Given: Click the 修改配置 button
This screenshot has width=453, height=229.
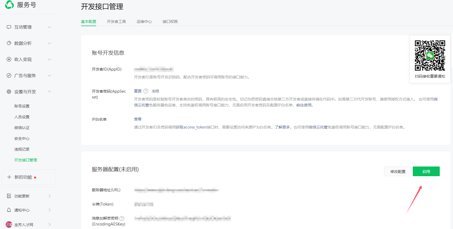Looking at the screenshot, I should (398, 171).
